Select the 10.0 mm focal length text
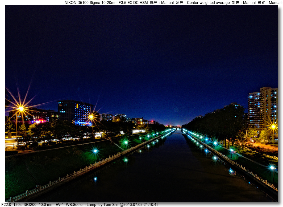Image resolution: width=283 pixels, height=207 pixels. pos(47,204)
